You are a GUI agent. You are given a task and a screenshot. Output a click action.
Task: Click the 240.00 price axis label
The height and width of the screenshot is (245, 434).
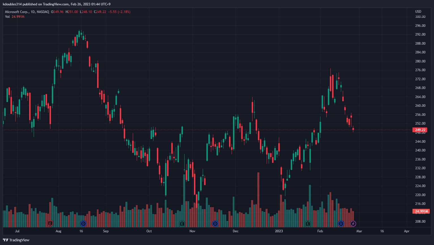pos(420,150)
